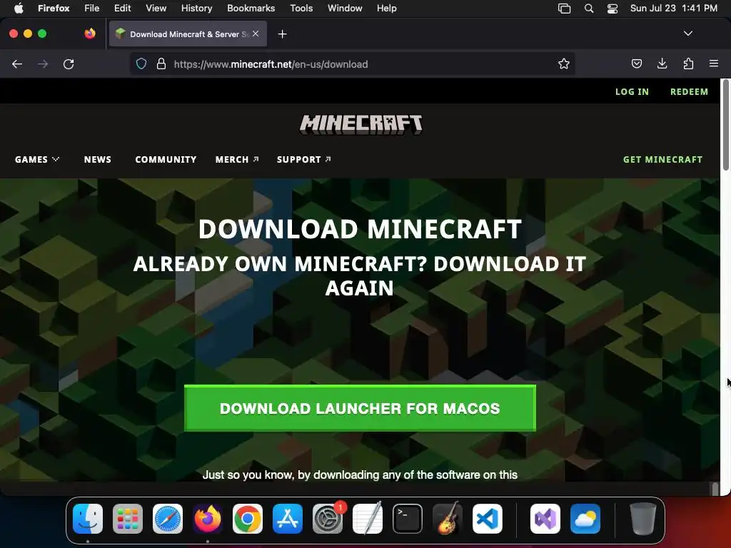
Task: Open the Firefox downloads panel
Action: 662,64
